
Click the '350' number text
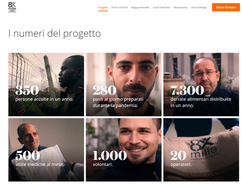point(27,90)
